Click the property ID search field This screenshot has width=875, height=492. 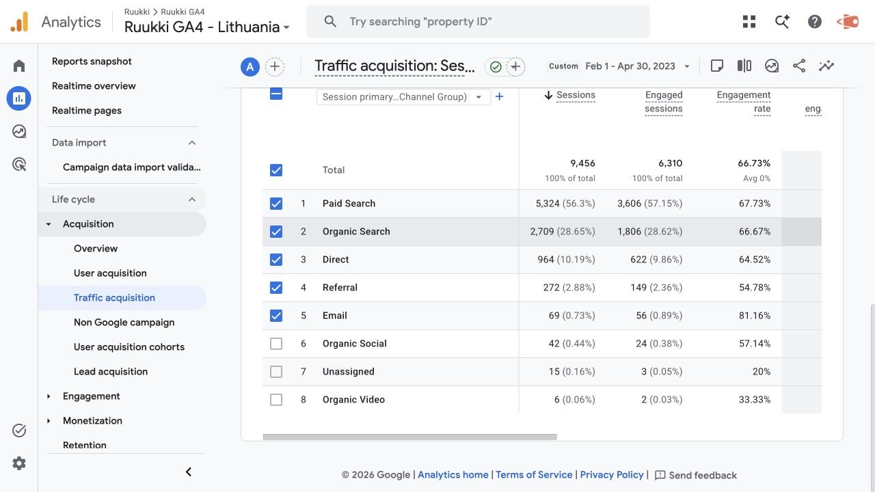(x=478, y=22)
